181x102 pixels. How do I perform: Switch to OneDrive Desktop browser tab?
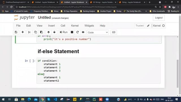16,2
